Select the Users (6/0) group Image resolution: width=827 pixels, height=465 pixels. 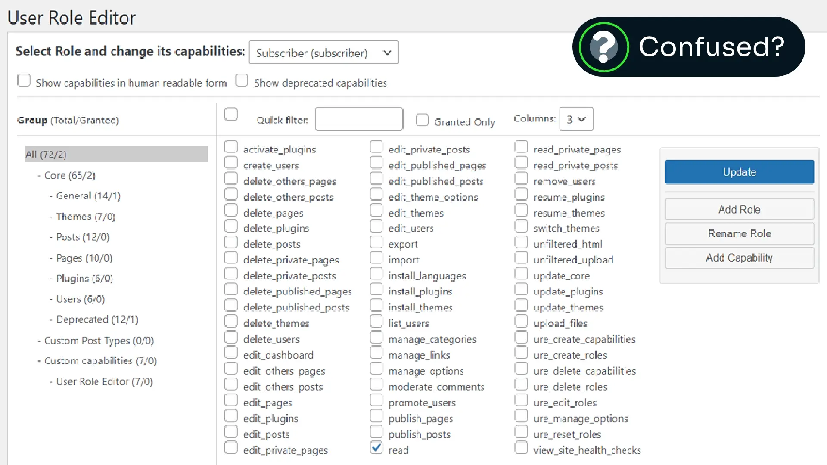pyautogui.click(x=80, y=299)
